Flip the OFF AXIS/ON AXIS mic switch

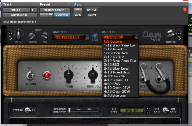166,110
